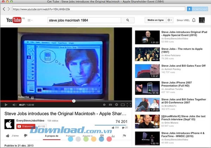Image resolution: width=211 pixels, height=148 pixels.
Task: Open the gear dropdown beside Mettre en ligne
Action: click(x=170, y=20)
